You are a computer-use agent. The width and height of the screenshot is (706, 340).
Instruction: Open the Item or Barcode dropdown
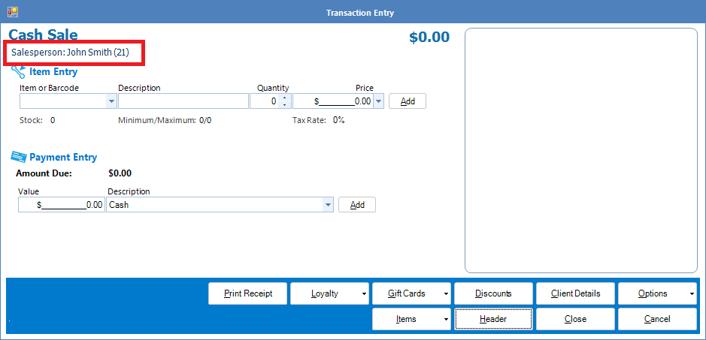coord(112,101)
